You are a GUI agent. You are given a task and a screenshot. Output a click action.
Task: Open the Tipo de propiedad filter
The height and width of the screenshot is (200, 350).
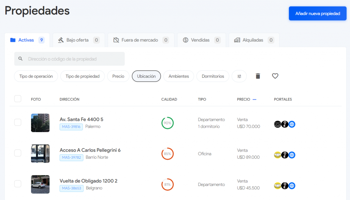[x=83, y=76]
